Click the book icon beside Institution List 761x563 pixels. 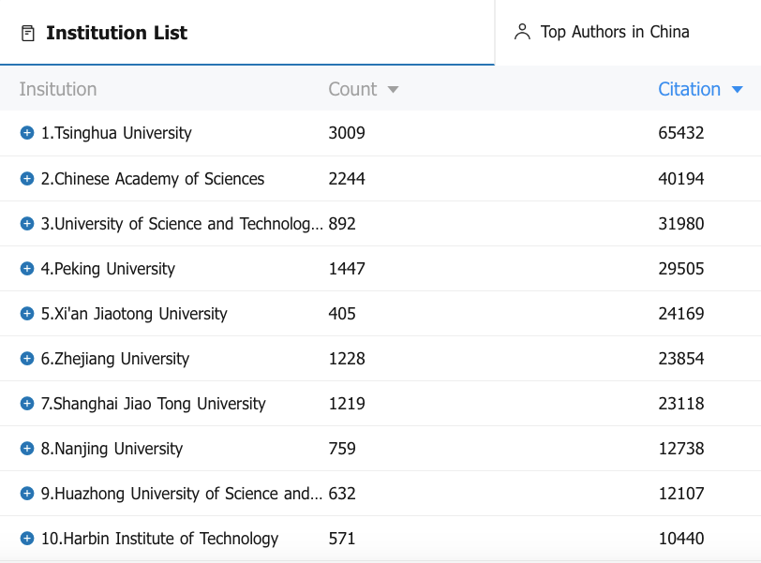pos(28,34)
